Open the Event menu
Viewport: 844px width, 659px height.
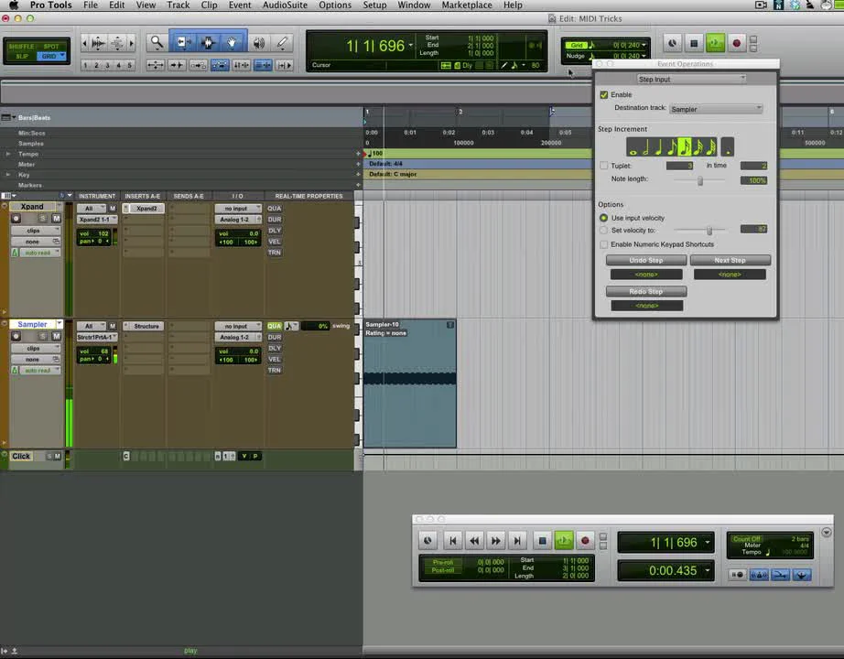[239, 5]
